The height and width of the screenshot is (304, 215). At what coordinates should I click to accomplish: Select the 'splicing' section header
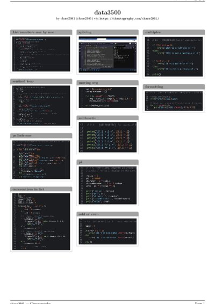(107, 32)
